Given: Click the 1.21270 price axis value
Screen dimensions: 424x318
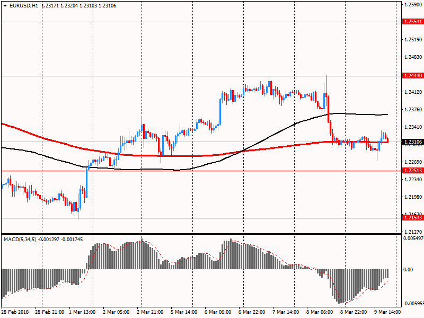Looking at the screenshot, I should click(x=413, y=232).
